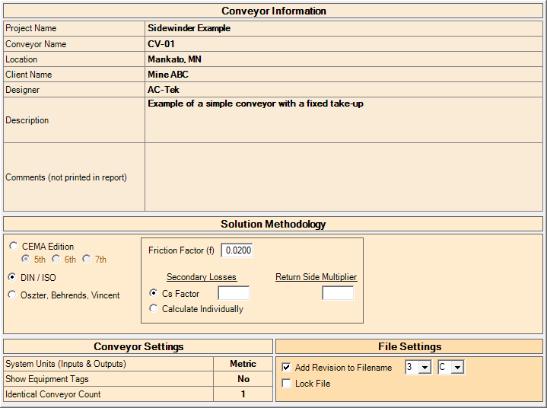
Task: Click the Project Name value Sidewinder Example
Action: [x=342, y=28]
